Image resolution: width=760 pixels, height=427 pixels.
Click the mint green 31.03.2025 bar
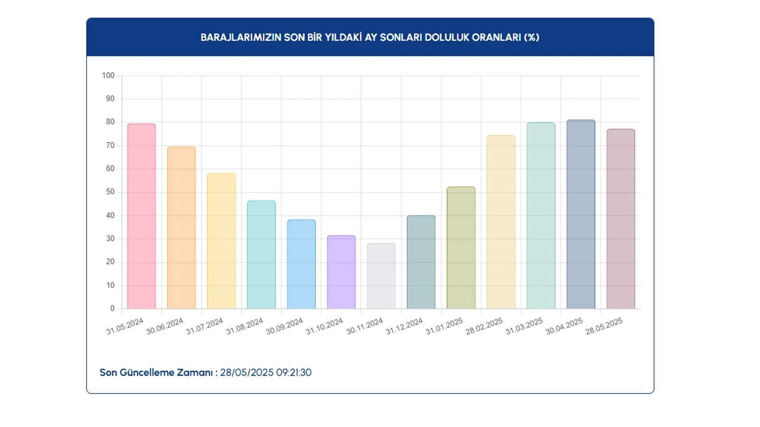[541, 216]
